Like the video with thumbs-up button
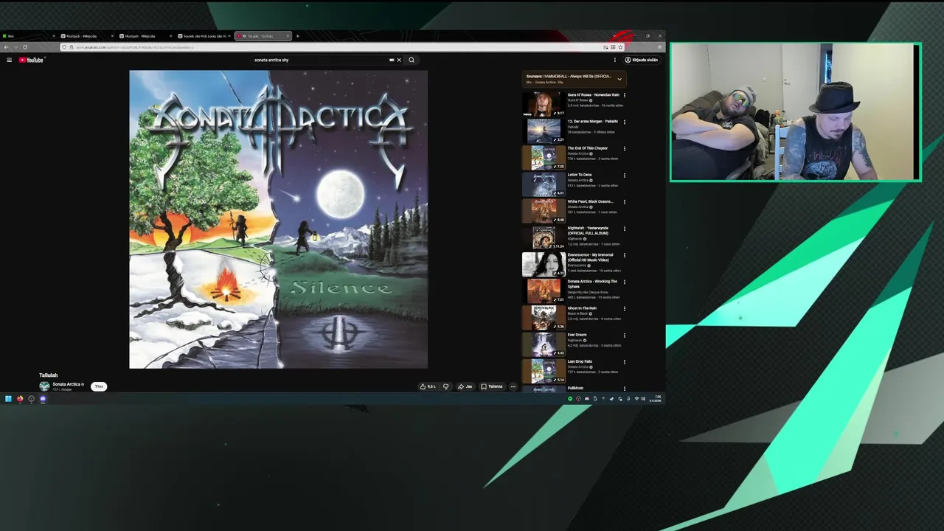The height and width of the screenshot is (531, 944). (428, 386)
